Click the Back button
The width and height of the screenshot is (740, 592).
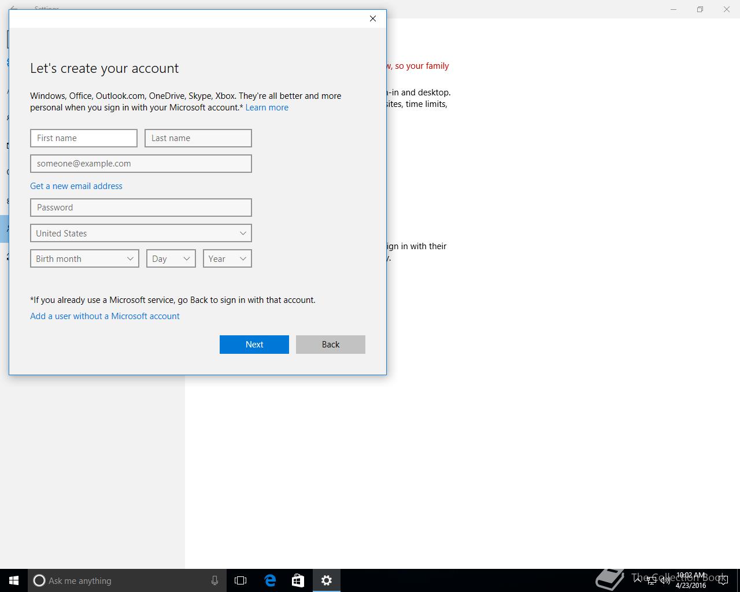click(331, 345)
